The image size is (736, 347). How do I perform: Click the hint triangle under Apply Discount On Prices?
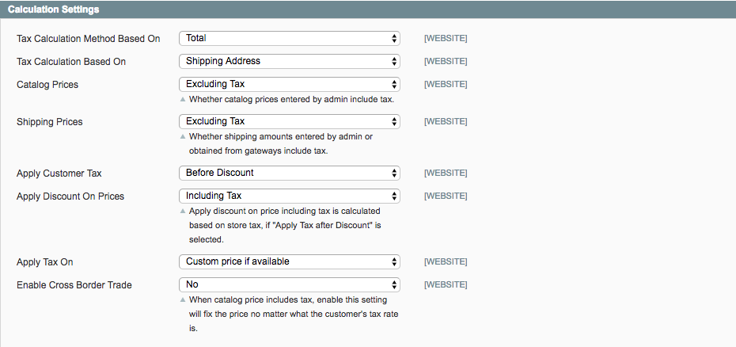click(183, 212)
